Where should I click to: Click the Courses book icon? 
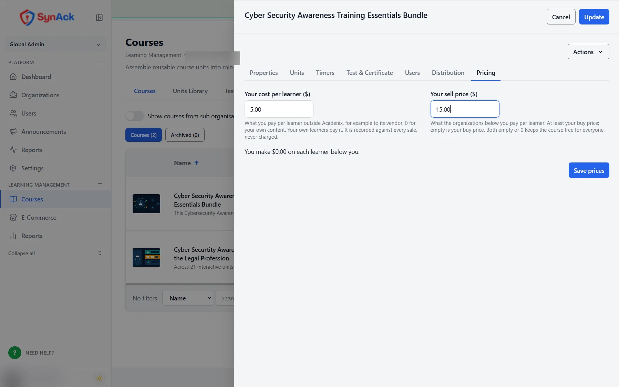click(13, 199)
